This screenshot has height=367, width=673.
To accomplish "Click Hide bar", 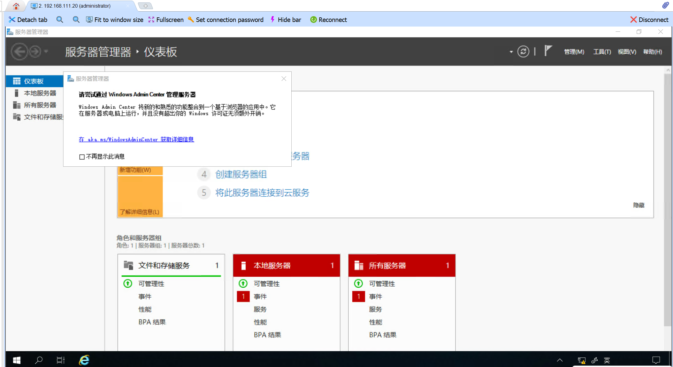I will click(x=286, y=20).
